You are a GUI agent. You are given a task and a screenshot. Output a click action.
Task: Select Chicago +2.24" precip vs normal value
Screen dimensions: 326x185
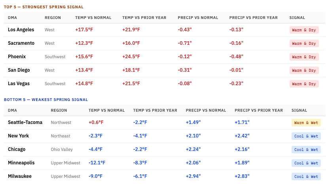tap(193, 149)
